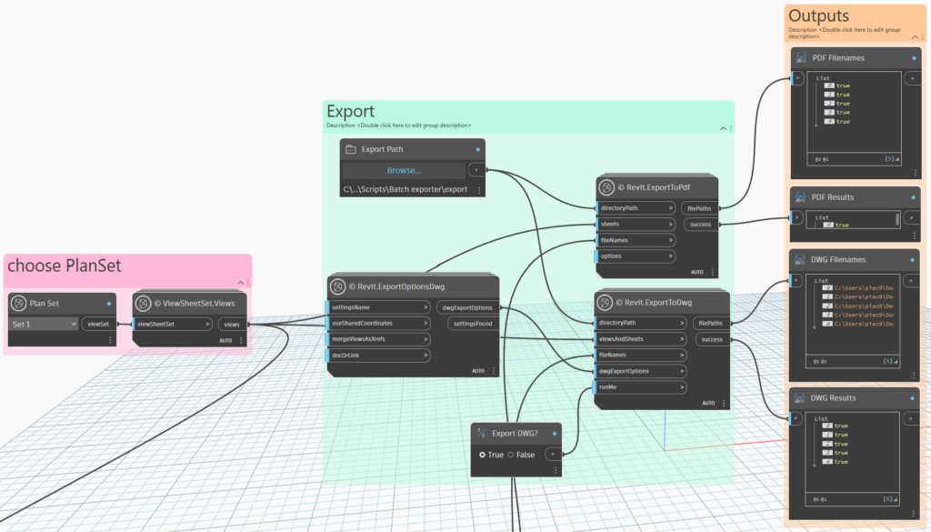This screenshot has height=532, width=931.
Task: Select False on Export DWG? node
Action: click(511, 455)
